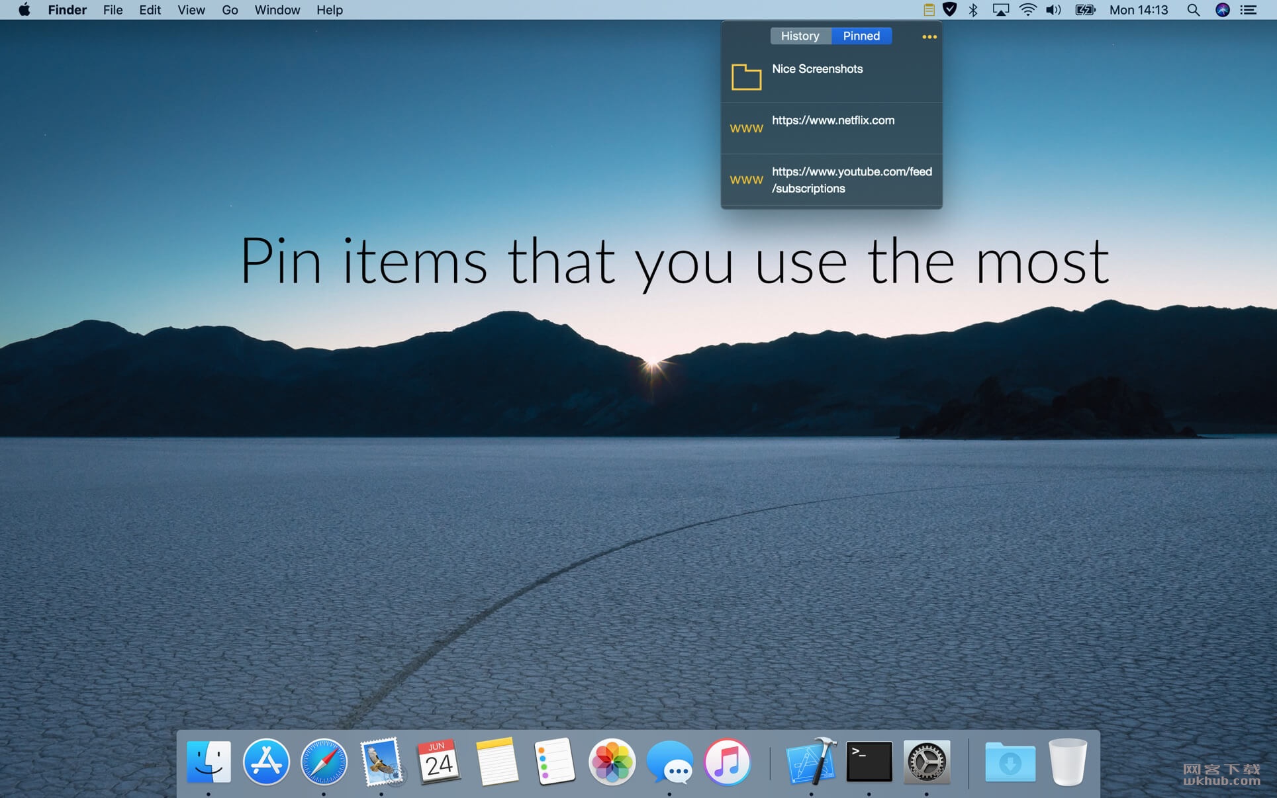
Task: Open the Wi-Fi status menu
Action: coord(1027,10)
